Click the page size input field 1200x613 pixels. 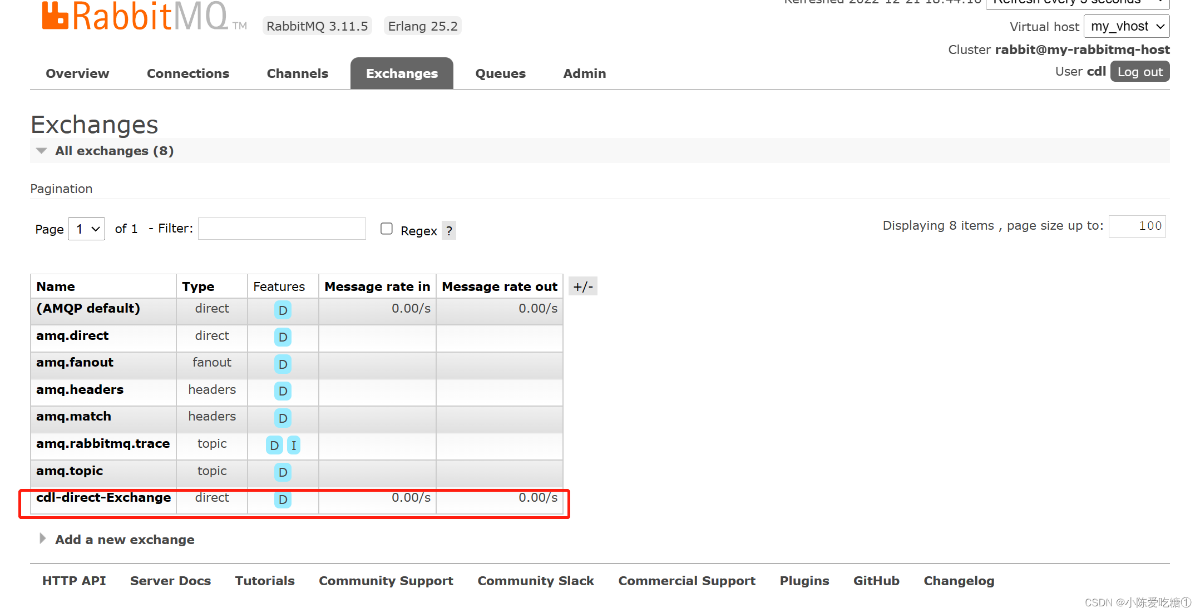(x=1137, y=226)
